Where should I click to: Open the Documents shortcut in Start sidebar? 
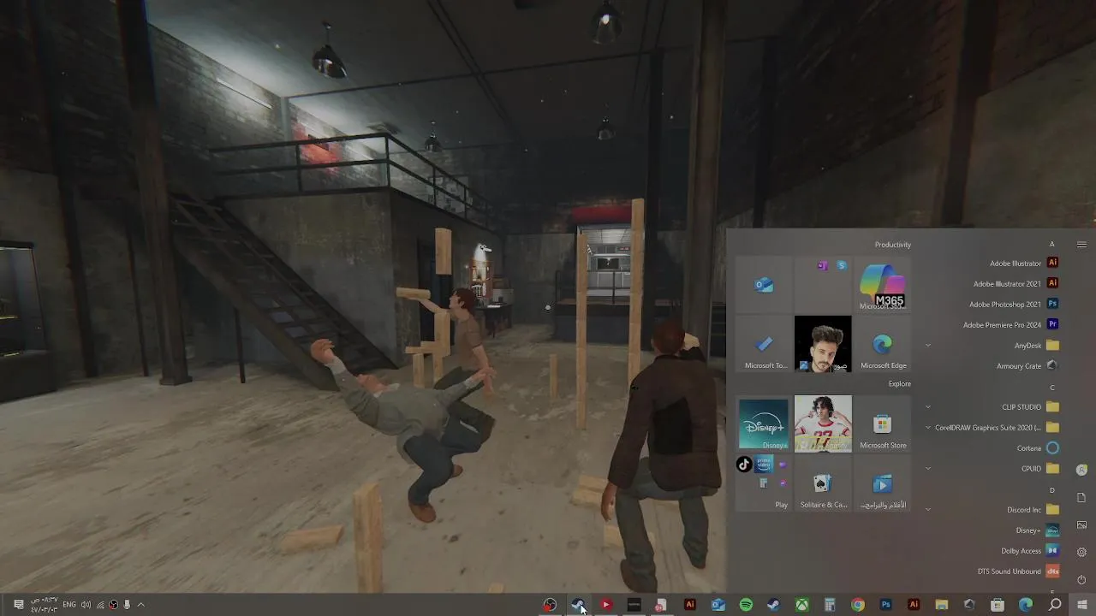1081,498
